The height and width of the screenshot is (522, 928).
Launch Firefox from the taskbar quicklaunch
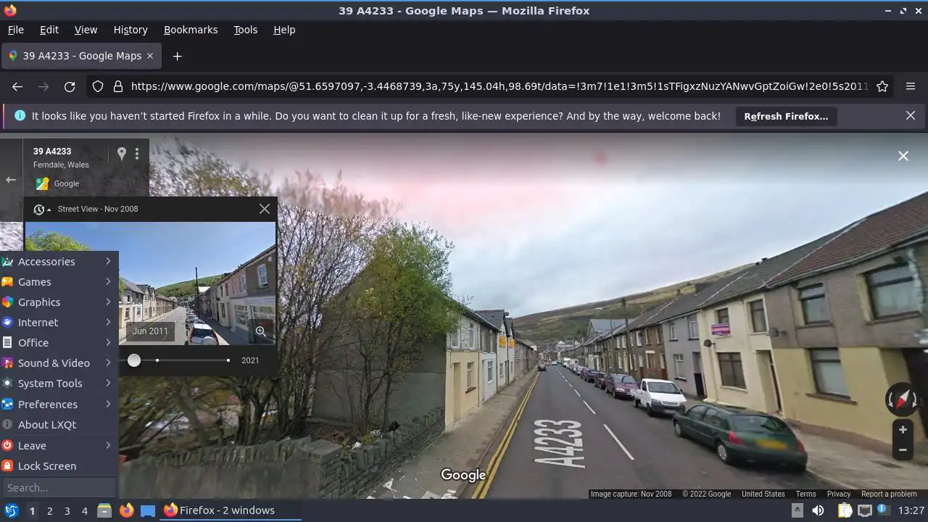coord(126,510)
